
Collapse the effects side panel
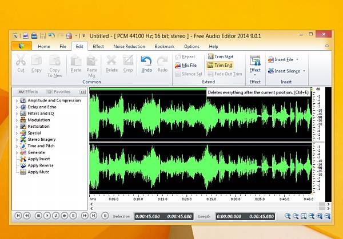tap(82, 92)
